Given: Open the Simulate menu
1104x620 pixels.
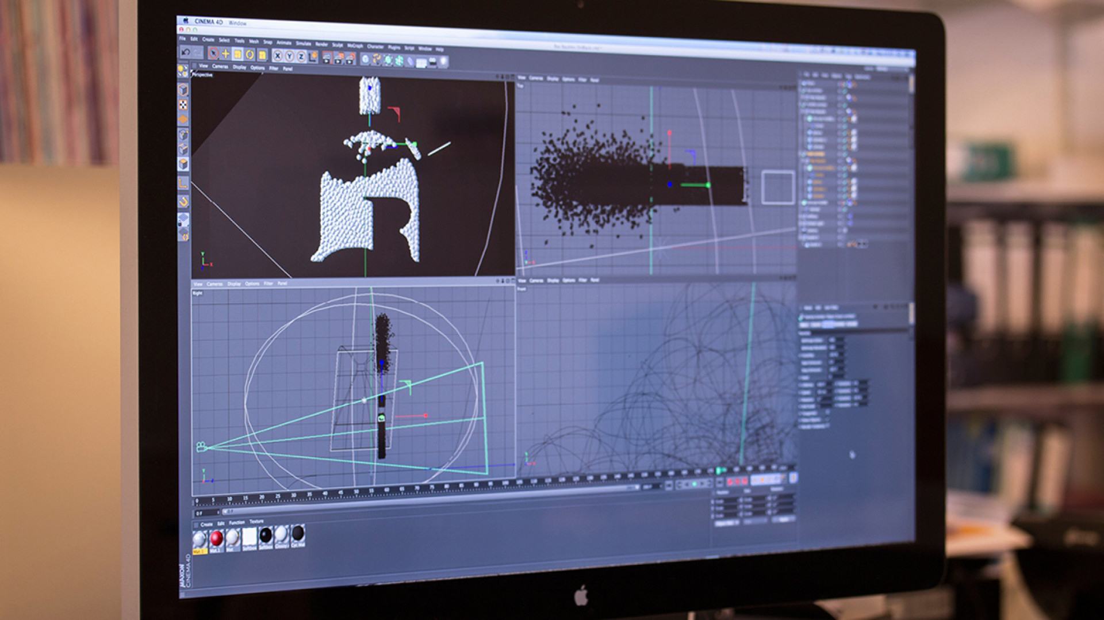Looking at the screenshot, I should pyautogui.click(x=303, y=43).
